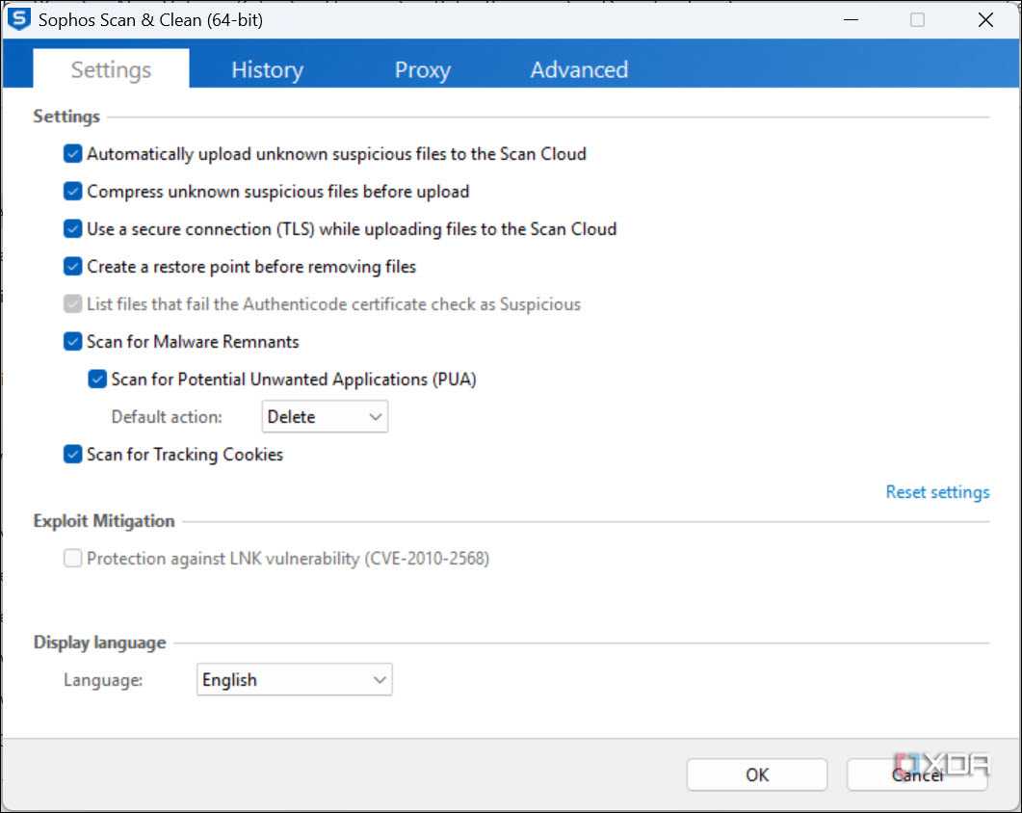This screenshot has height=813, width=1022.
Task: Expand the Language English dropdown
Action: tap(294, 679)
